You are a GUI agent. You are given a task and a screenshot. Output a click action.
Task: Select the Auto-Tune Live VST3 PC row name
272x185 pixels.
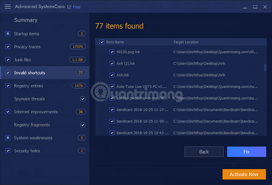point(141,86)
